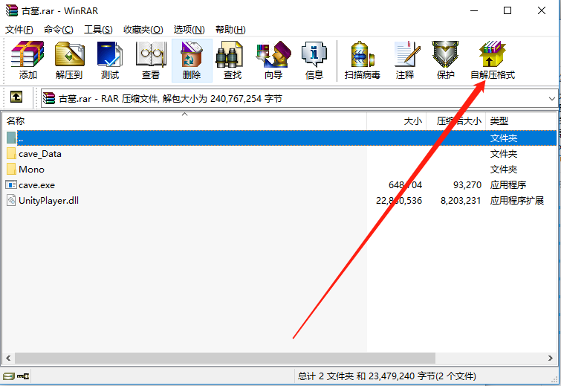Maximize the WinRAR window
561x386 pixels.
click(x=507, y=10)
